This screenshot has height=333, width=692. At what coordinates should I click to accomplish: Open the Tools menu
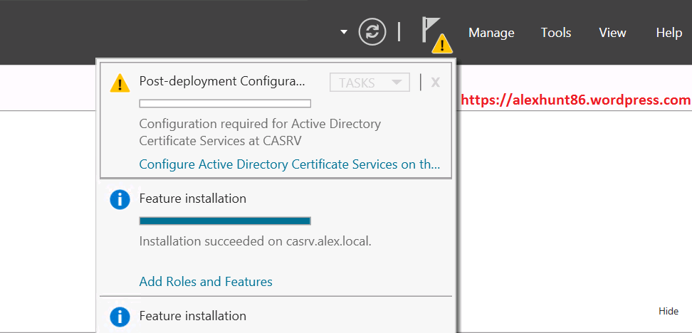[x=556, y=33]
